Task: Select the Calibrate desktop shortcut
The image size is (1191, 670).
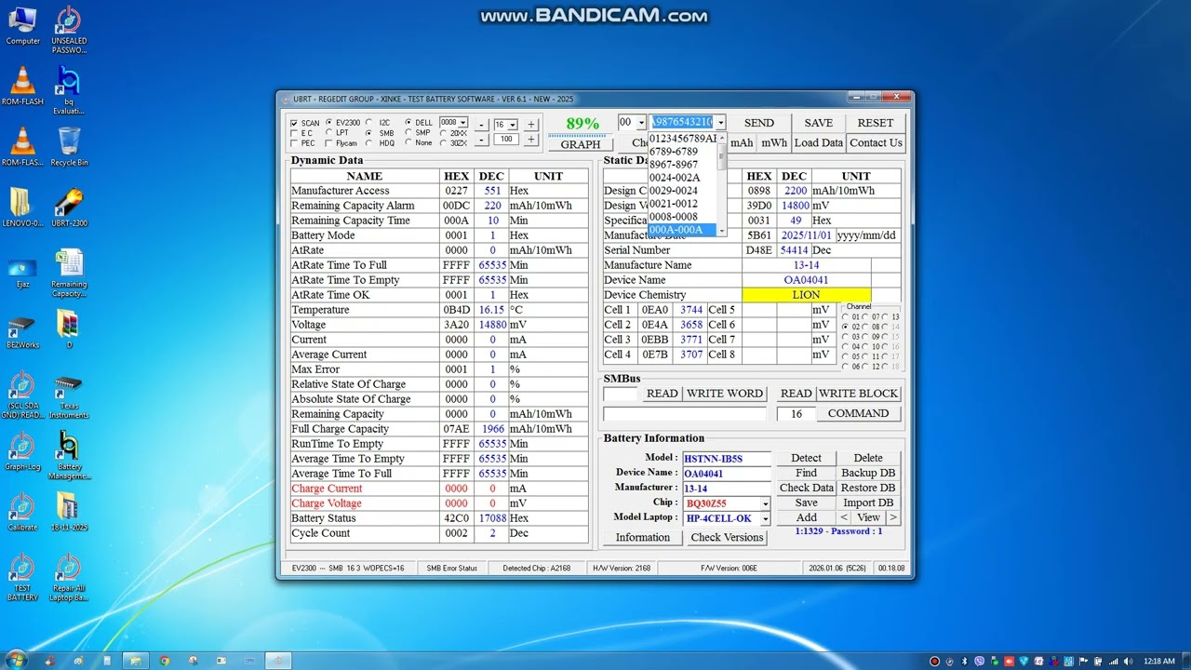Action: pyautogui.click(x=22, y=512)
